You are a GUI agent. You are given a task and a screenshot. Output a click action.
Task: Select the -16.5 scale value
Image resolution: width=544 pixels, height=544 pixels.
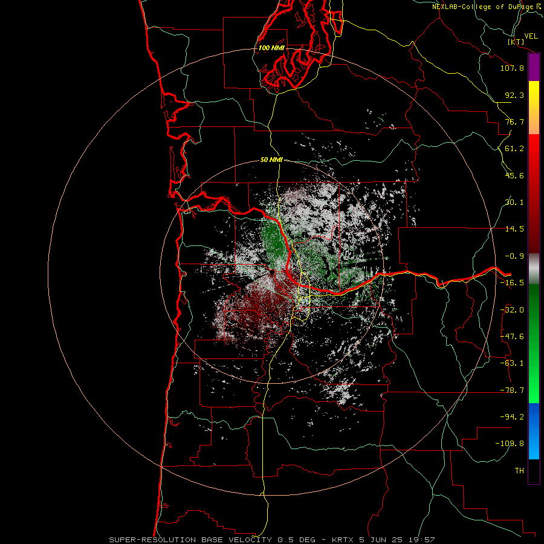point(512,283)
